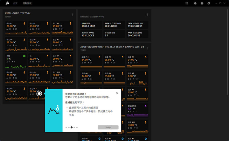Click the core #10 32.00 °C reading
This screenshot has width=229, height=141.
click(57, 75)
